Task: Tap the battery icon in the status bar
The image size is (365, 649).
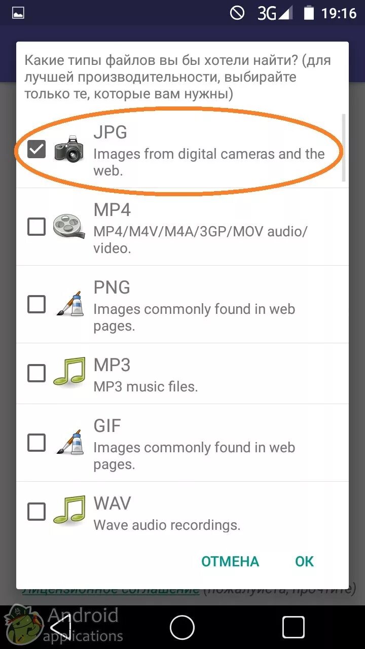Action: tap(309, 13)
